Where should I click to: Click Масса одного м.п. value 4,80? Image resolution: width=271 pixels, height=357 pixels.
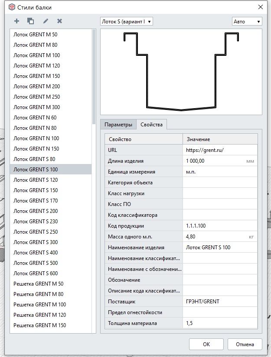pos(220,237)
